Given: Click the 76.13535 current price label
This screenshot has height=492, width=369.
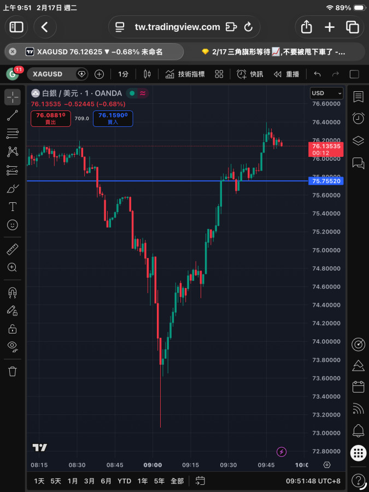Looking at the screenshot, I should [x=326, y=149].
